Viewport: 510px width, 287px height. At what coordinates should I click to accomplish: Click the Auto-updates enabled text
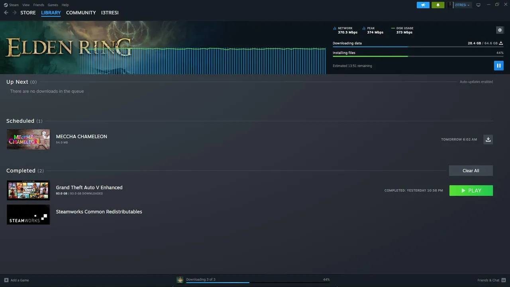(x=476, y=82)
